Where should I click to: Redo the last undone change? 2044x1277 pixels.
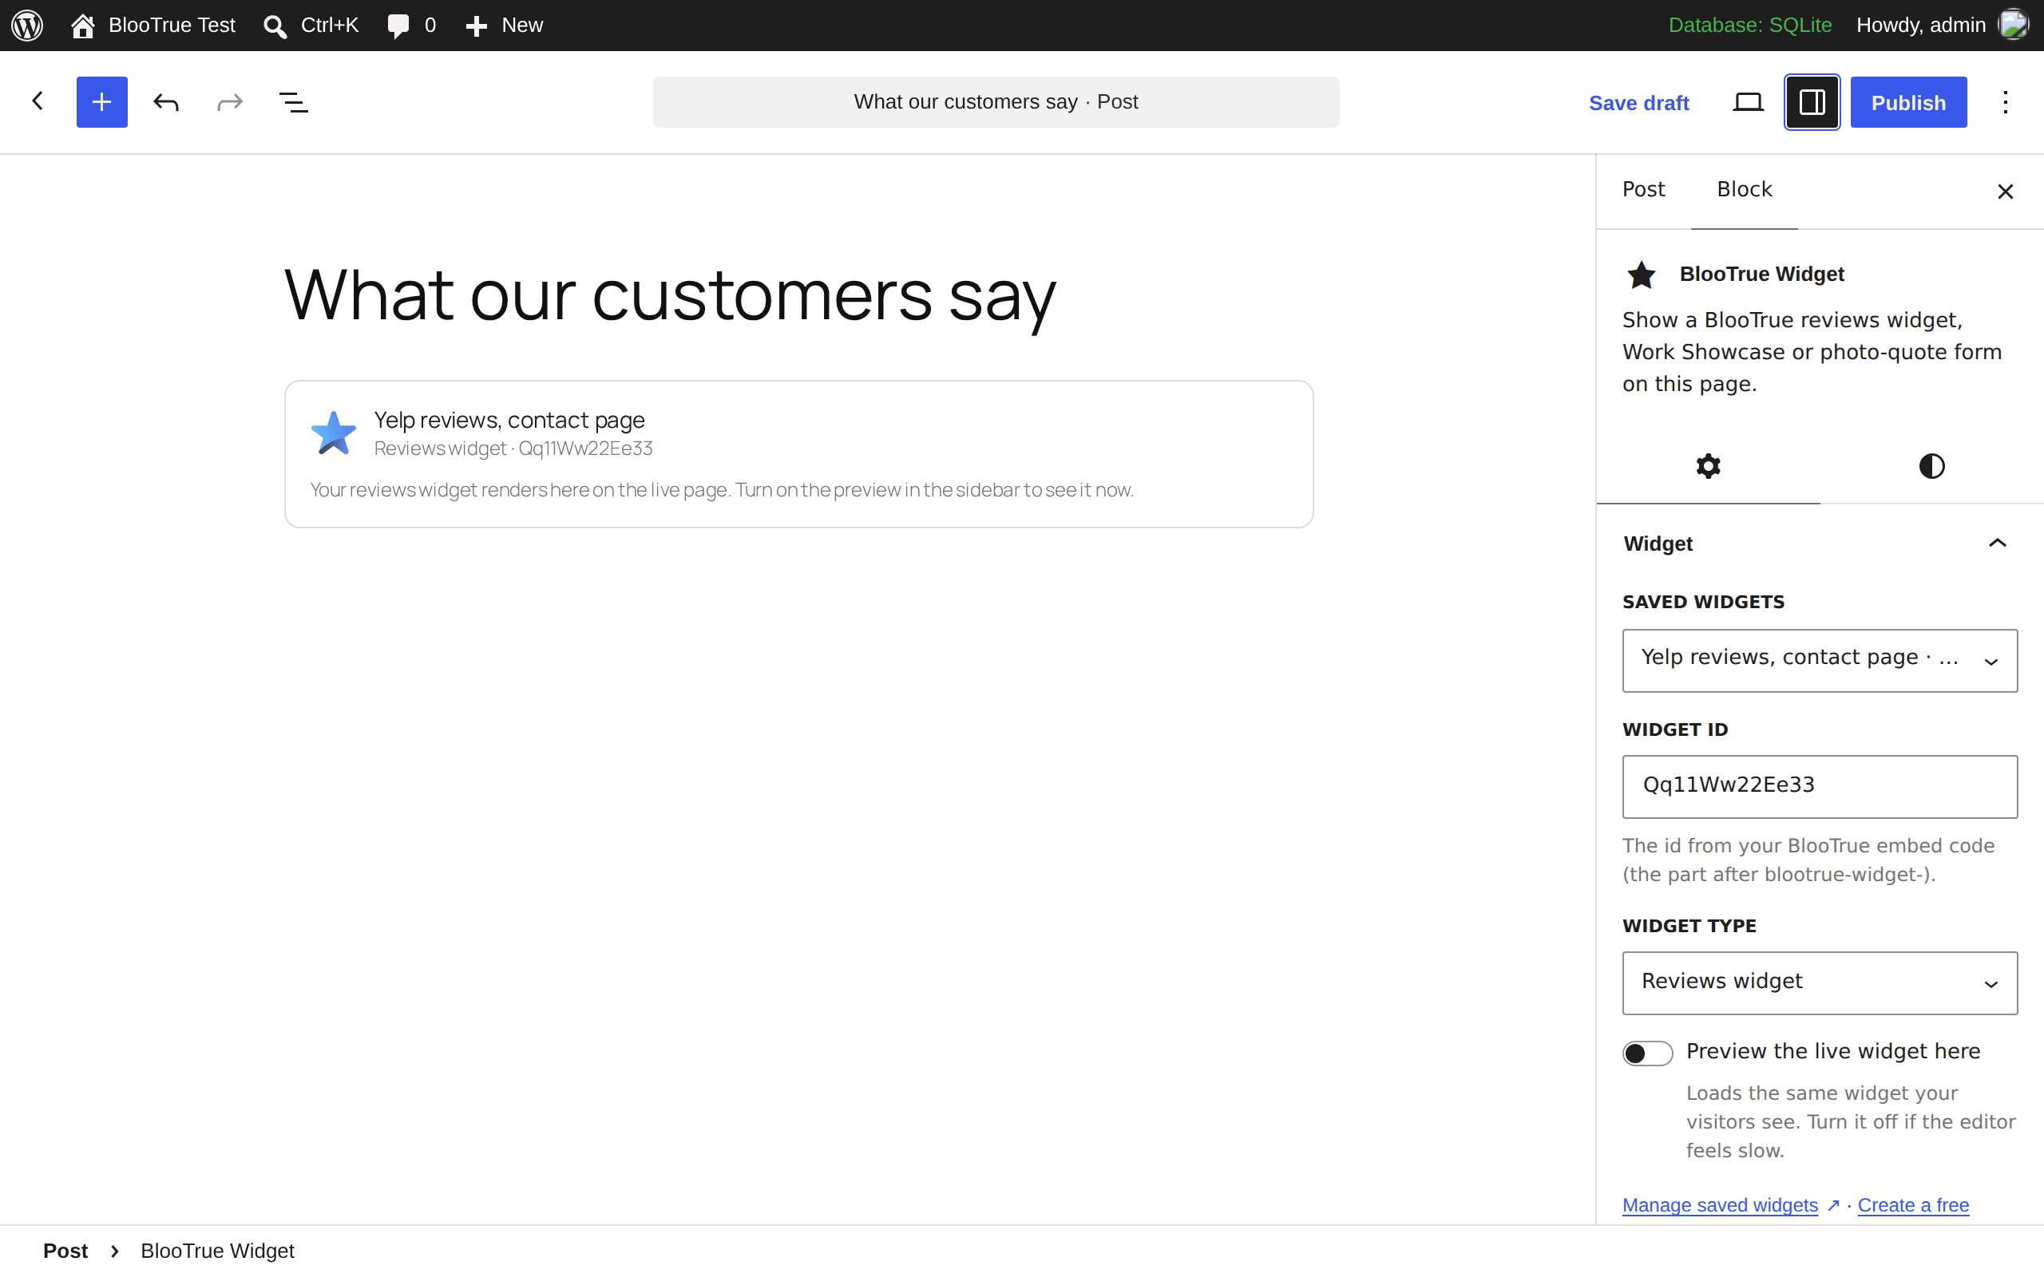[x=230, y=102]
